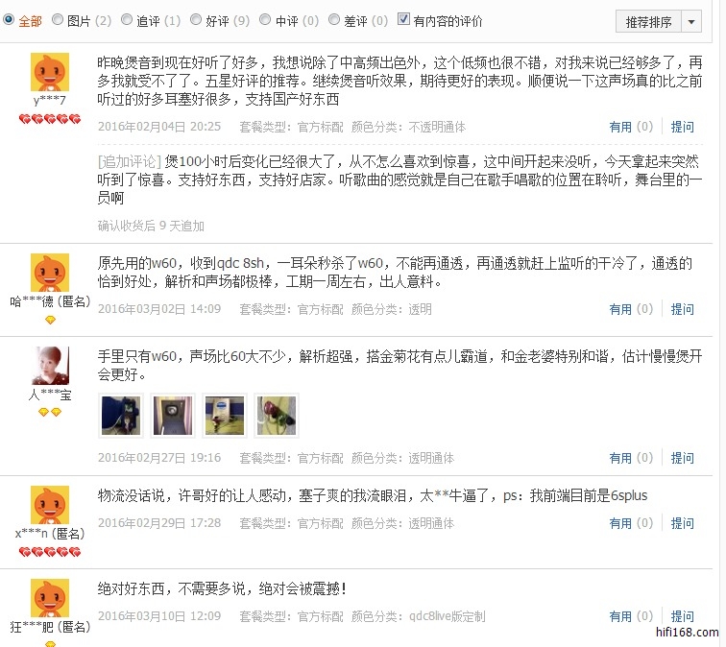This screenshot has height=647, width=726.
Task: Click 有用 (0) on 狂***肥's review
Action: pyautogui.click(x=631, y=616)
